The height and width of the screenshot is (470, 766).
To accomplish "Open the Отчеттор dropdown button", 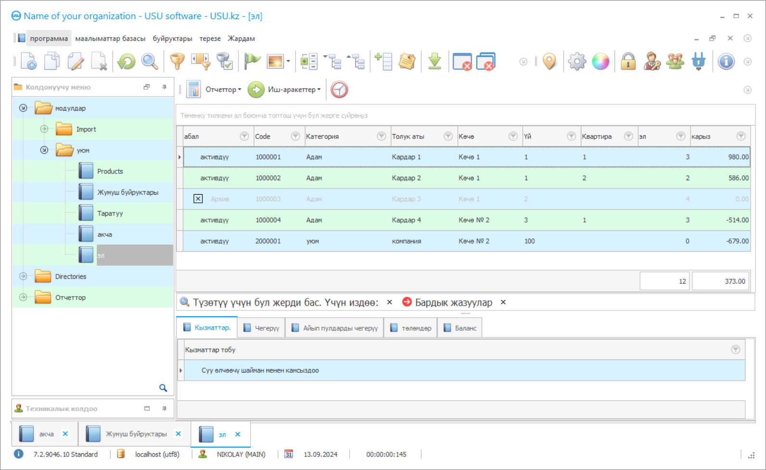I will 223,89.
